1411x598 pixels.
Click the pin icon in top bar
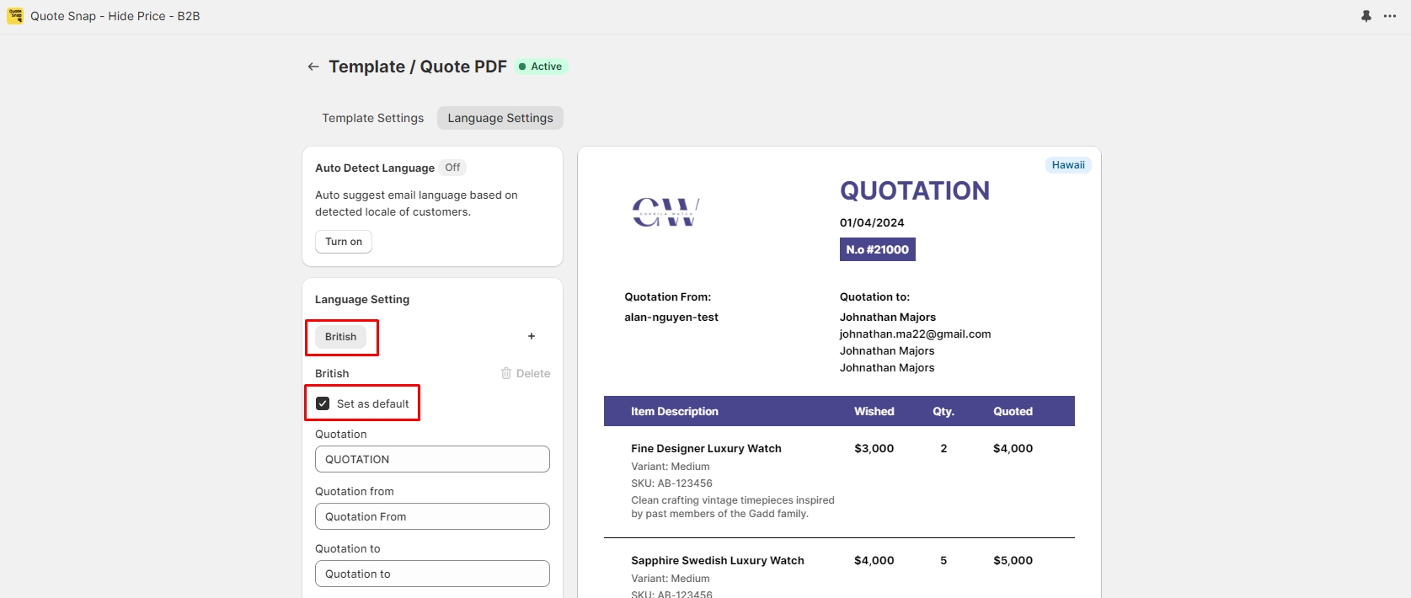1366,16
